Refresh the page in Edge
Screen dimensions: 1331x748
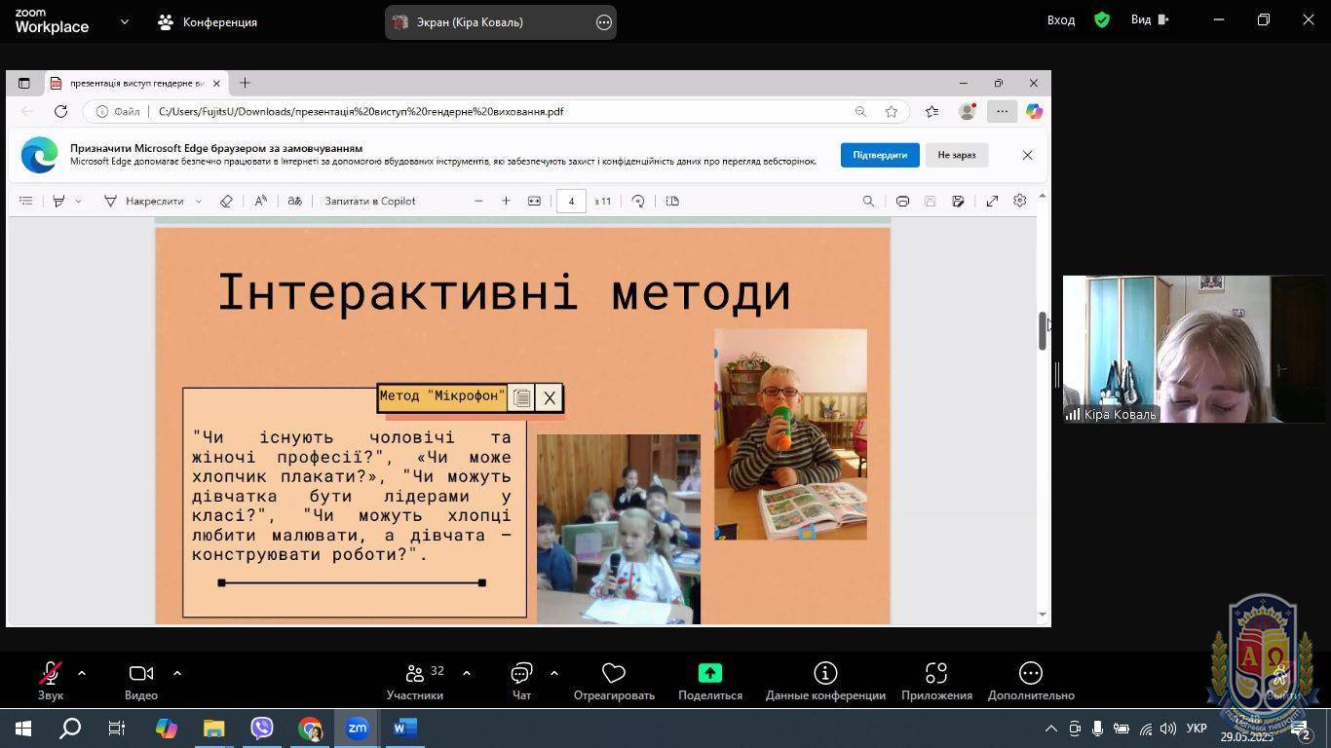point(60,111)
